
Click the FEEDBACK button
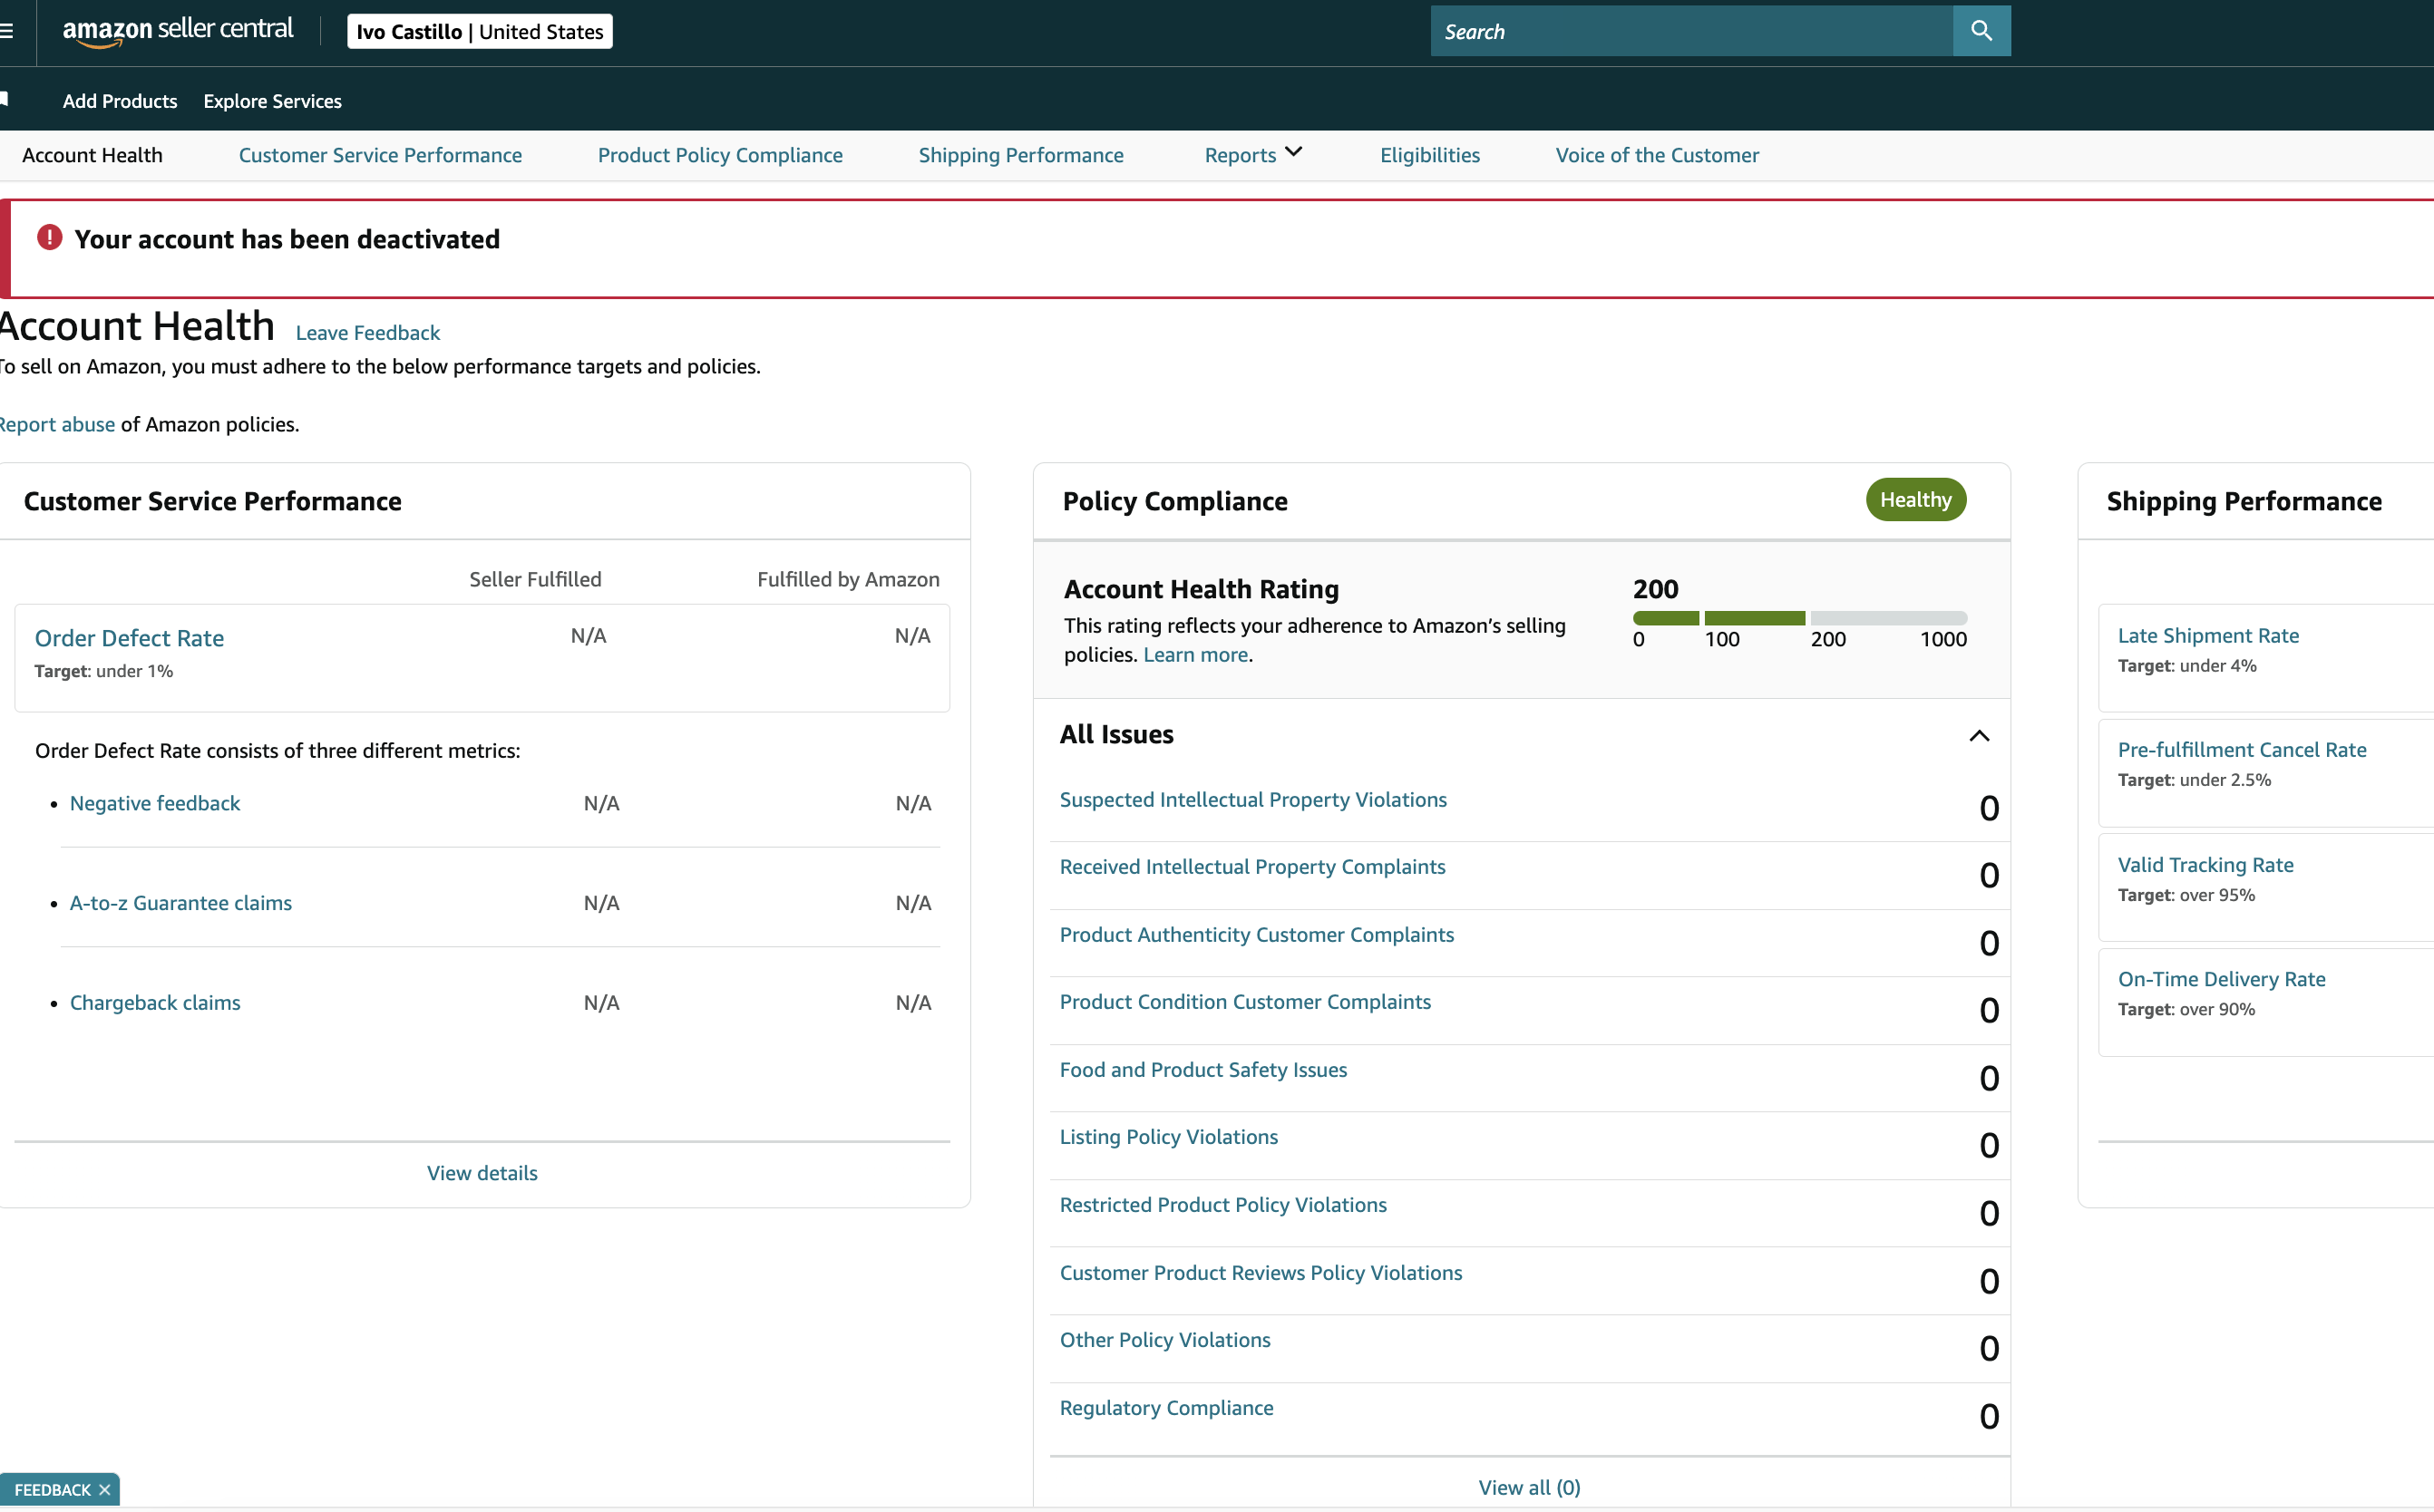pos(52,1489)
